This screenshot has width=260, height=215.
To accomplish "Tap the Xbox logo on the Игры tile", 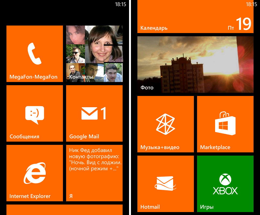I will tap(225, 184).
